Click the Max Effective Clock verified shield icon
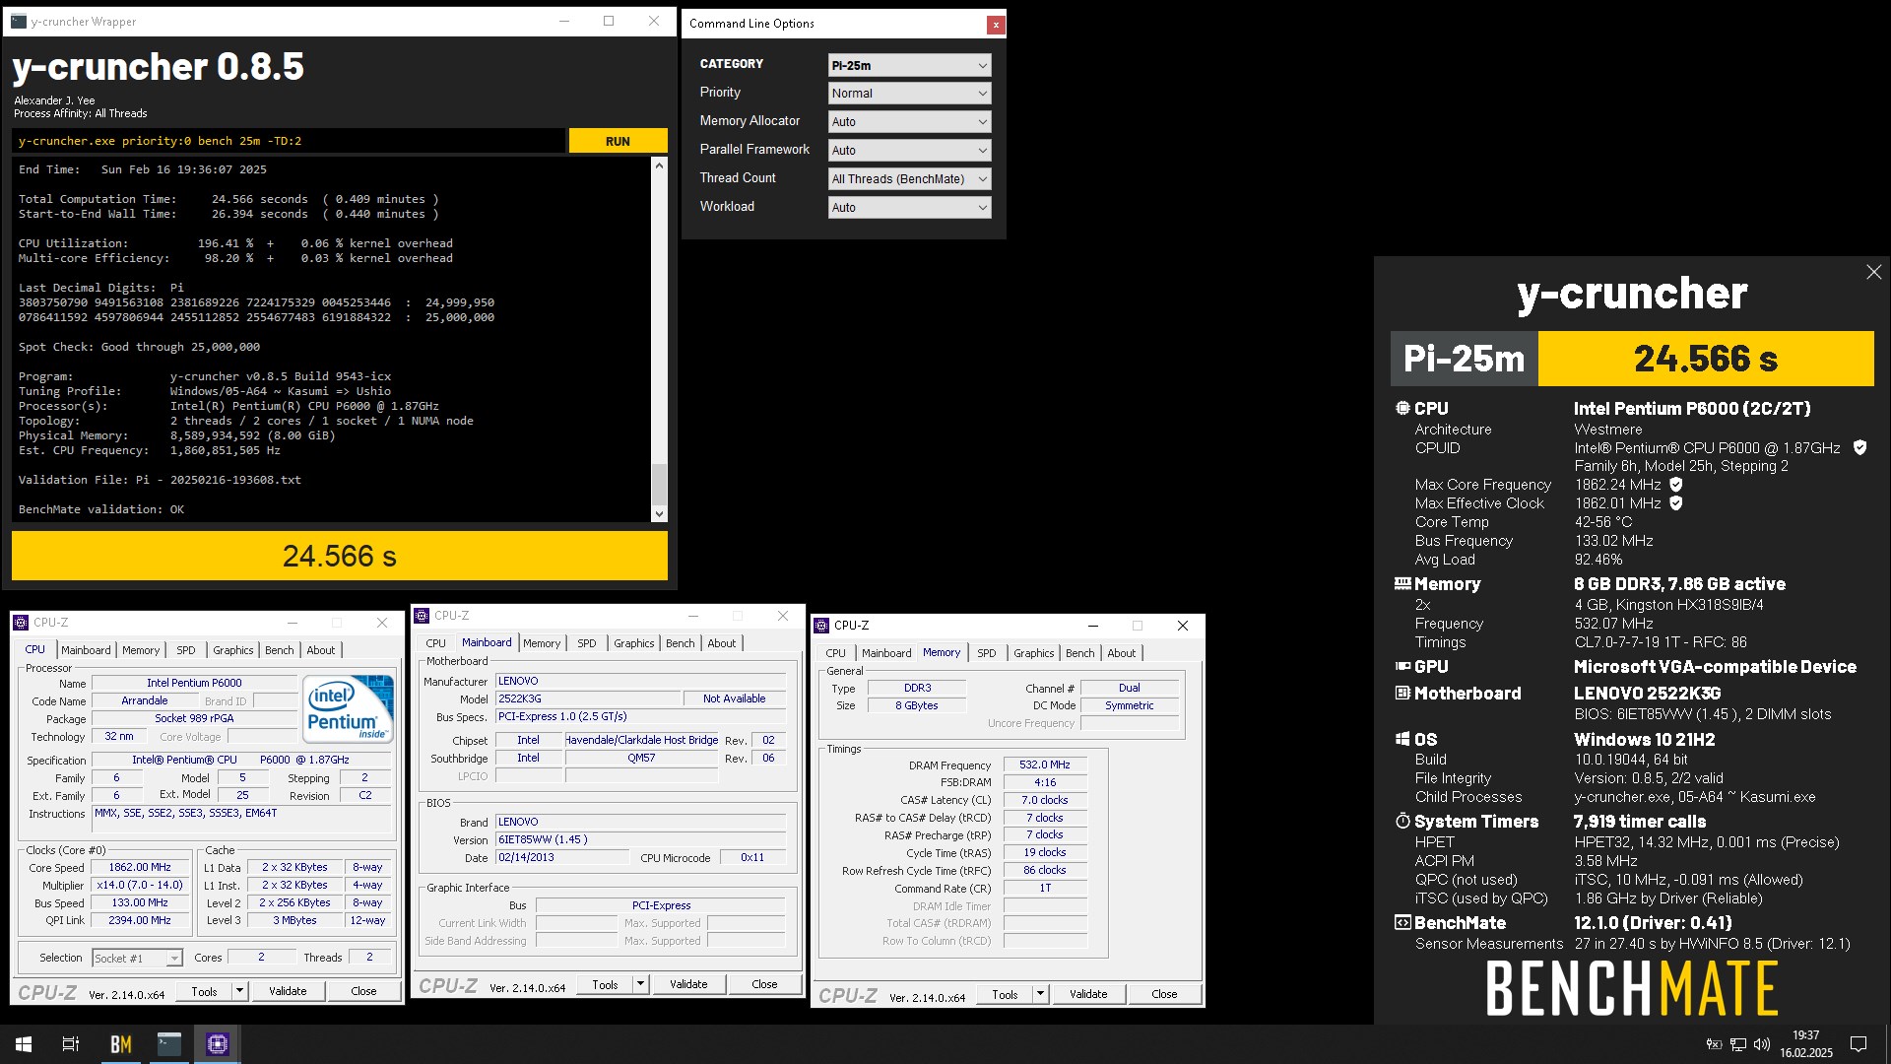The width and height of the screenshot is (1891, 1064). pyautogui.click(x=1676, y=503)
